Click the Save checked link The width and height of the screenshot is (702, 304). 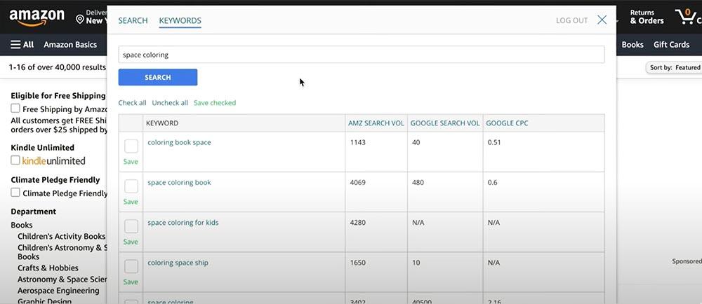click(215, 103)
